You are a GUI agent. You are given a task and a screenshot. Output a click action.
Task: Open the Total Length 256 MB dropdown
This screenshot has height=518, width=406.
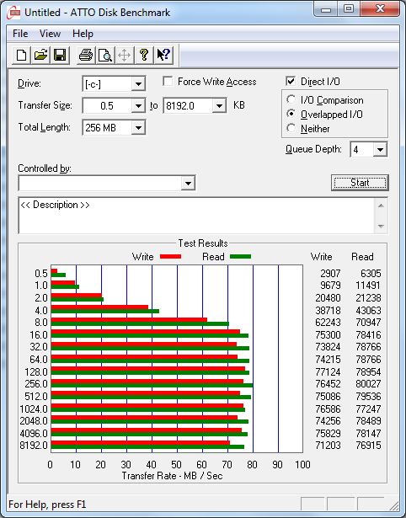coord(138,127)
